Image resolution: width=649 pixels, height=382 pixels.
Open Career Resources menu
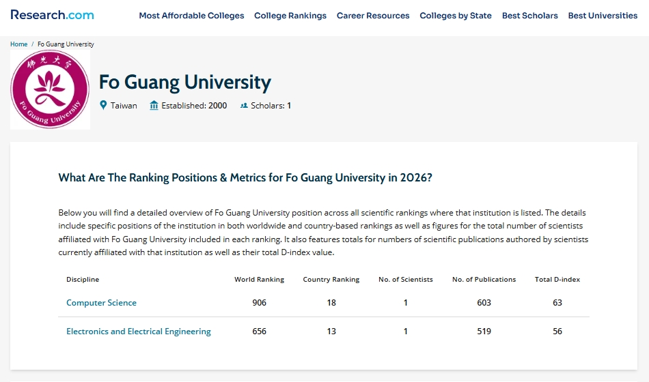(373, 16)
